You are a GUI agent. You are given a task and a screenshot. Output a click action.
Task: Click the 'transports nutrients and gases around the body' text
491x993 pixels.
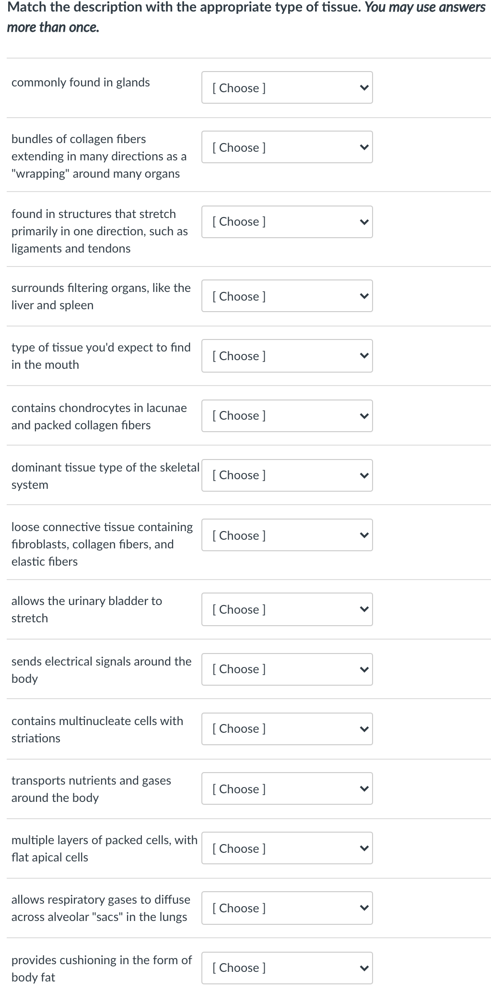[91, 789]
